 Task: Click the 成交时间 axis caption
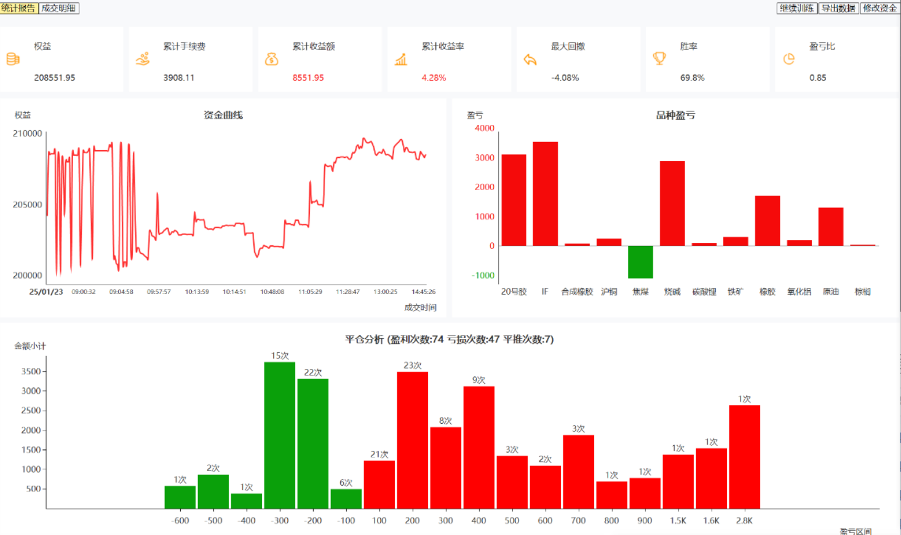tap(421, 307)
